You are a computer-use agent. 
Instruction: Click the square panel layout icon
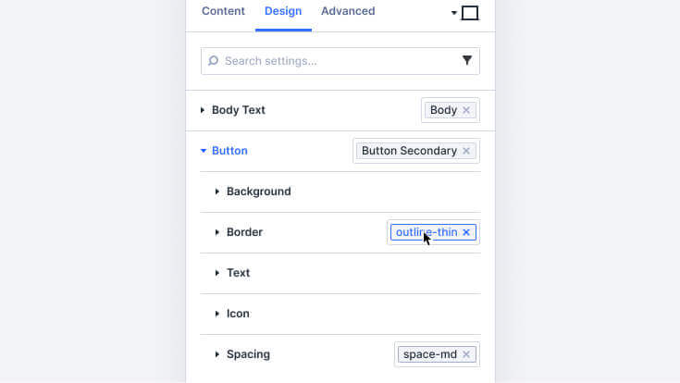pos(470,13)
